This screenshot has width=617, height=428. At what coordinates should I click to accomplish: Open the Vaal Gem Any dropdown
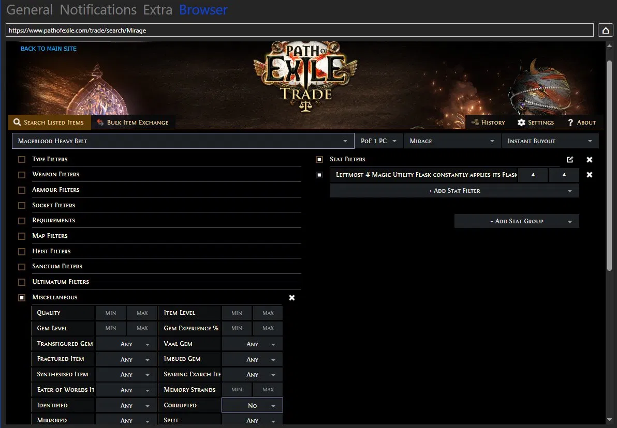click(x=252, y=344)
